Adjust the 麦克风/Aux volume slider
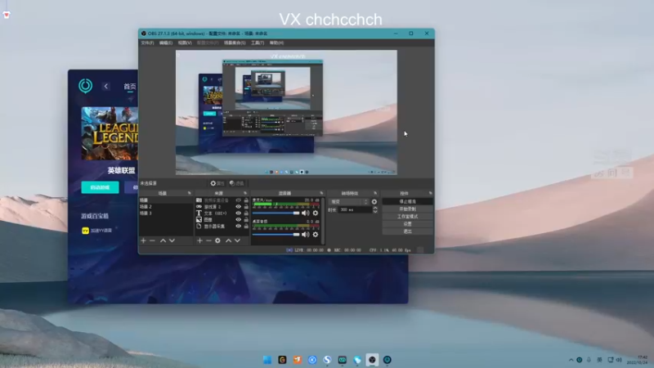 (276, 213)
